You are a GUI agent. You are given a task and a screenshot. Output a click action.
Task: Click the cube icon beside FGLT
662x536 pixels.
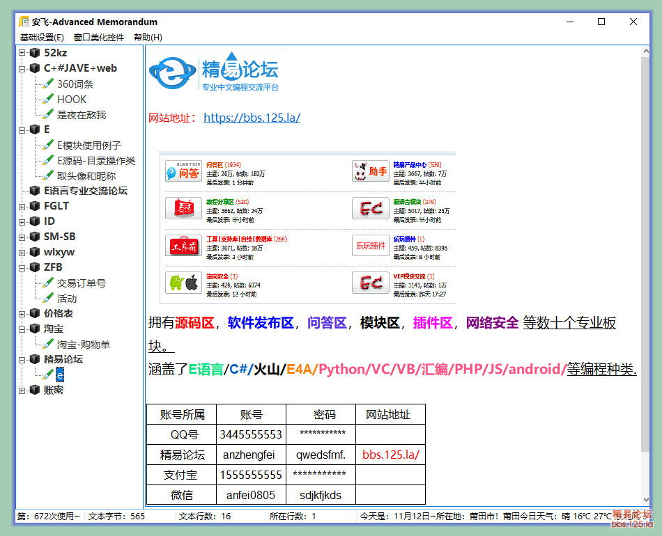point(35,206)
